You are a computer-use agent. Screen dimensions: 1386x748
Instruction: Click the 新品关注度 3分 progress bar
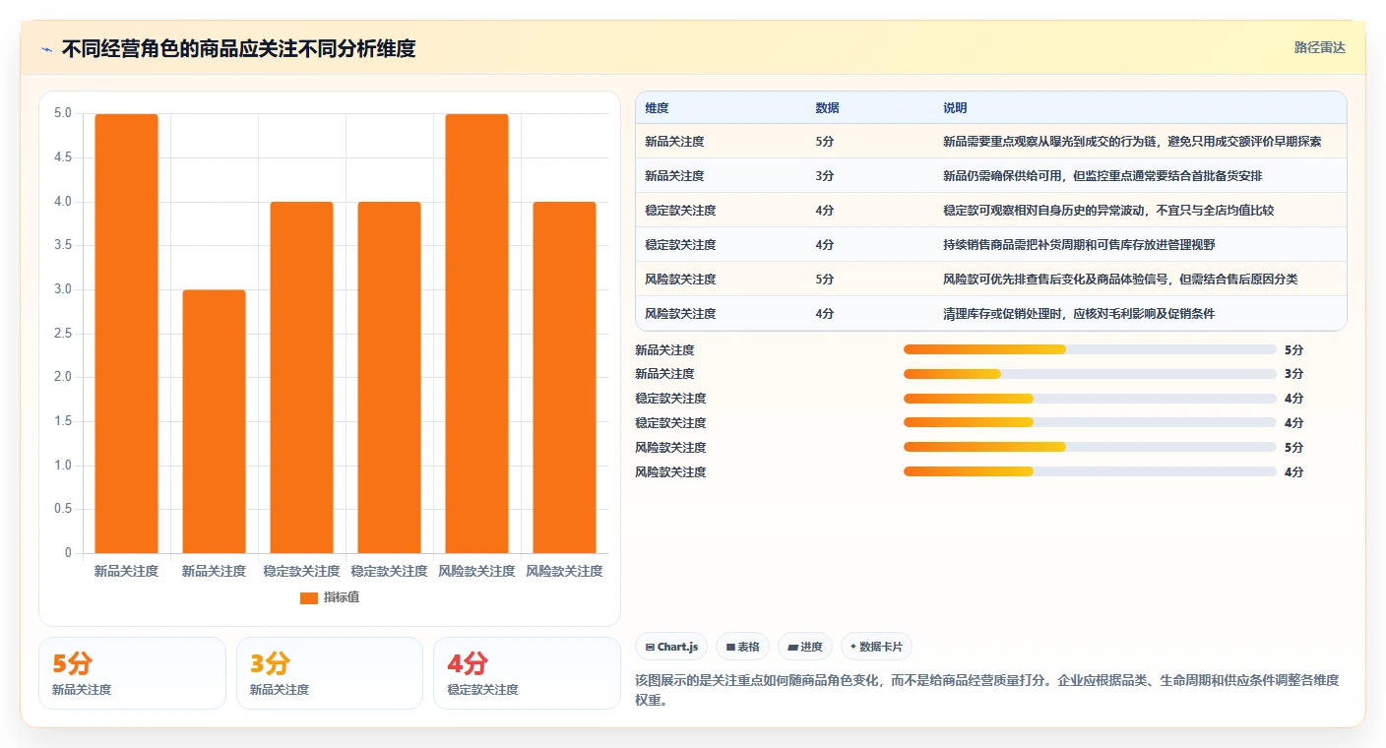[x=1090, y=374]
